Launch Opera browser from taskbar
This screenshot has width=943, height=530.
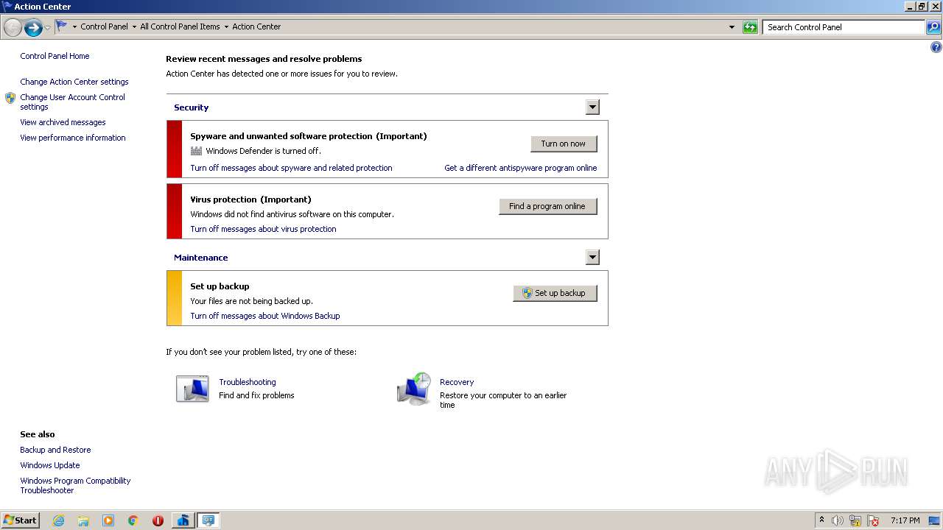click(158, 520)
